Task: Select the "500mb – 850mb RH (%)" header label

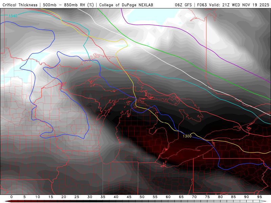Action: (68, 5)
